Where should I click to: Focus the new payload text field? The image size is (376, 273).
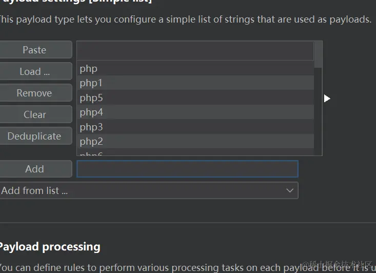point(187,169)
